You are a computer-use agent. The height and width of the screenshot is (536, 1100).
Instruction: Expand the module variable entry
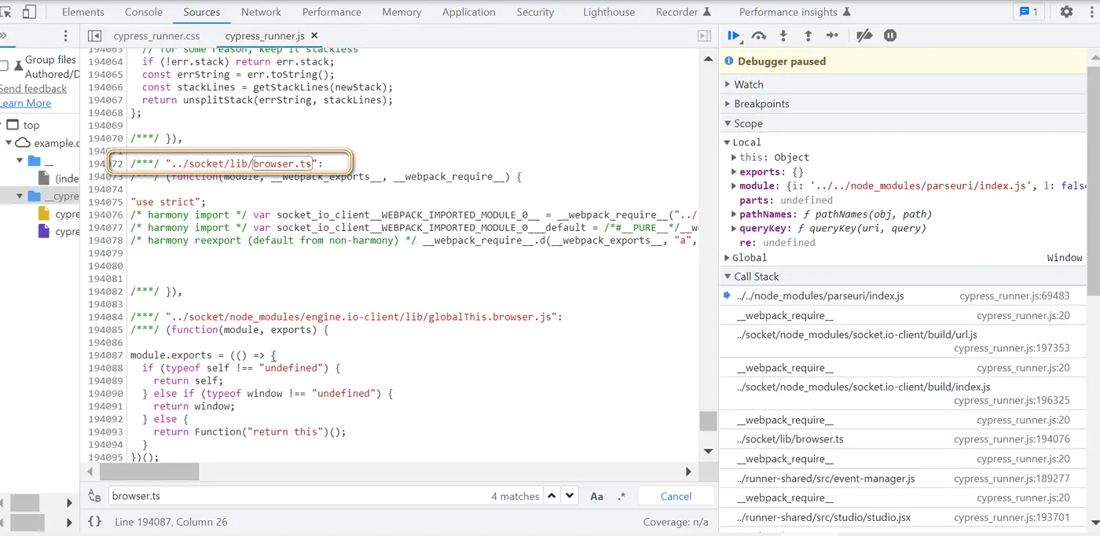pos(735,186)
